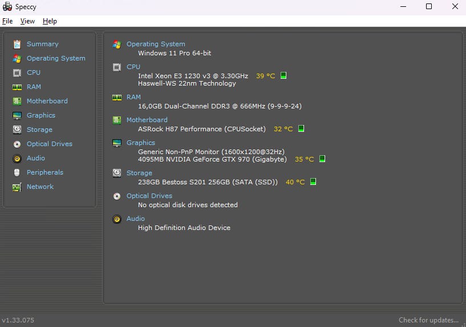This screenshot has height=327, width=466.
Task: Click the Network card icon in sidebar
Action: click(x=17, y=187)
